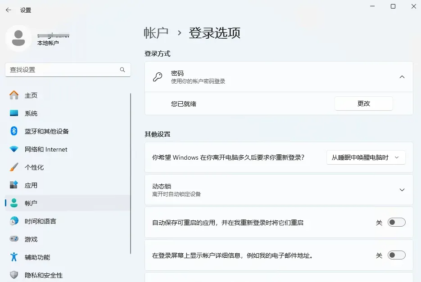Minimize the Settings window
The height and width of the screenshot is (282, 421).
tap(372, 6)
